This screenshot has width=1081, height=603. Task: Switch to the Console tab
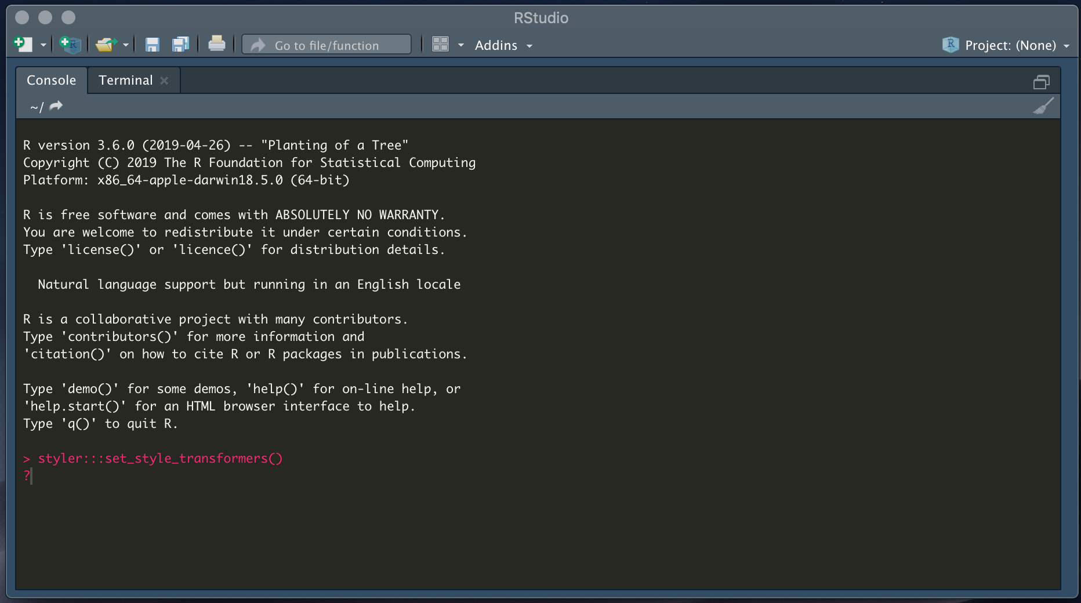[51, 80]
